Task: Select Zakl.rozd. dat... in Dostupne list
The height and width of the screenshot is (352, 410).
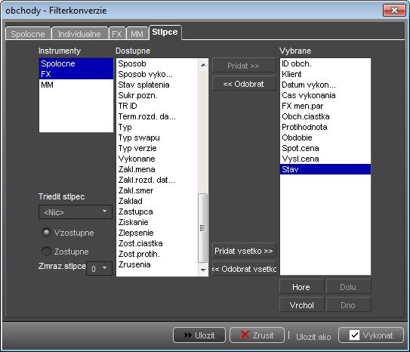Action: [157, 180]
